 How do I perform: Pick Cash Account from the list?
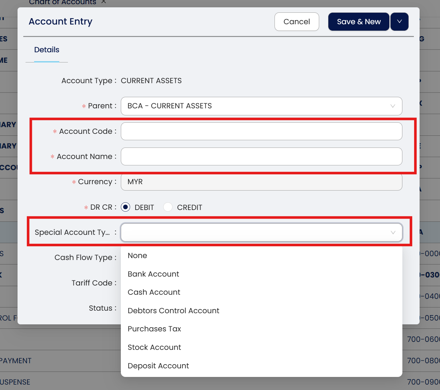[154, 292]
